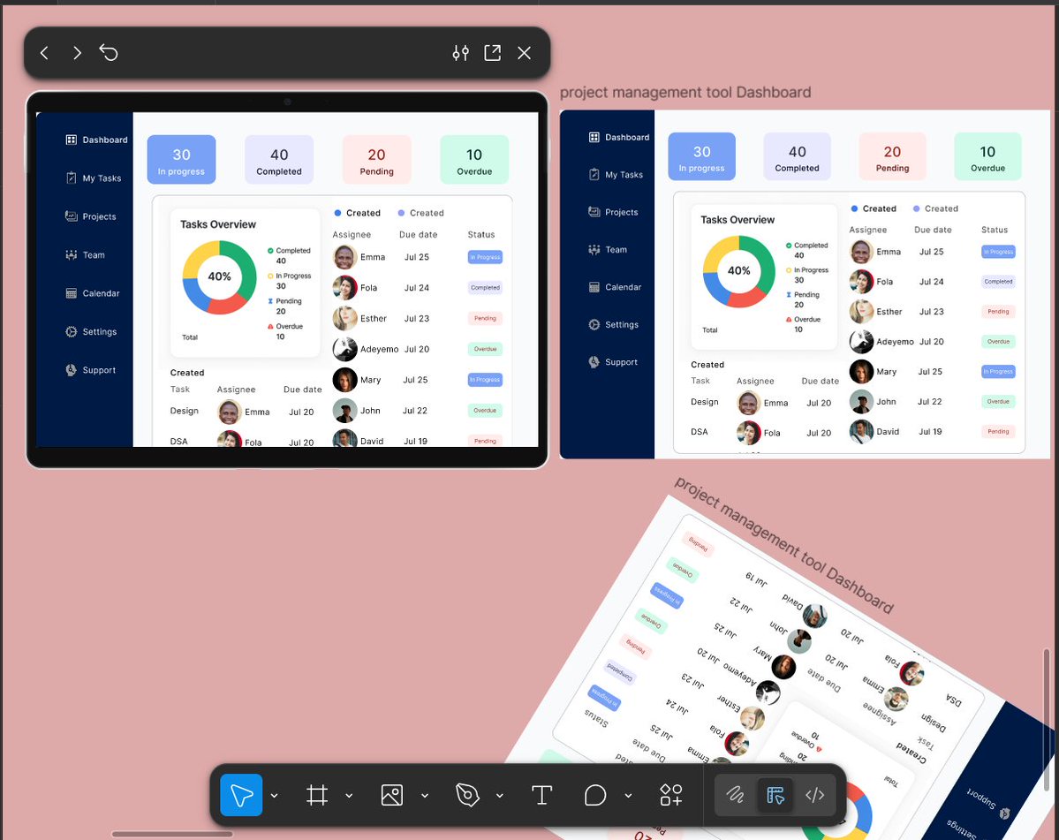Expand the Move tool options arrow
This screenshot has width=1059, height=840.
[274, 796]
